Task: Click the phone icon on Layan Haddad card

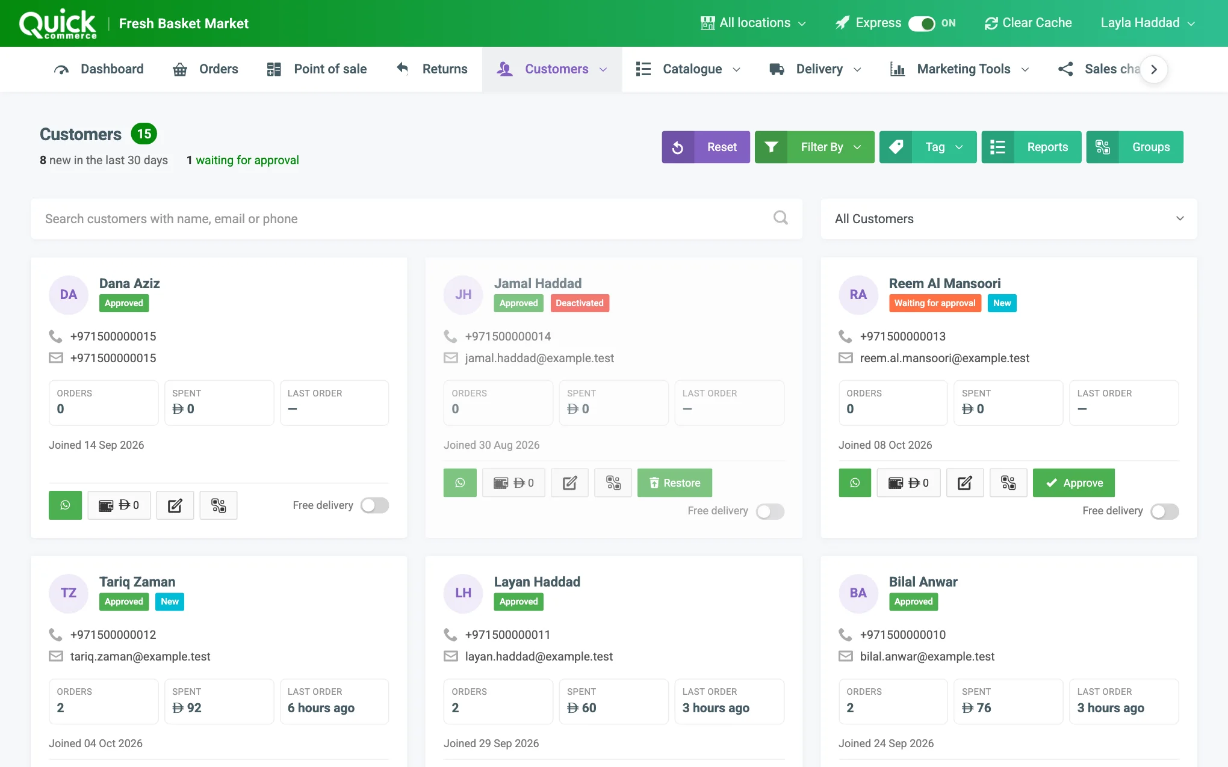Action: click(450, 634)
